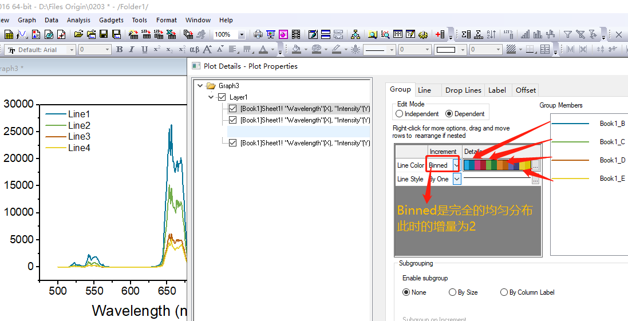Click the Code Builder gear icon

[422, 34]
